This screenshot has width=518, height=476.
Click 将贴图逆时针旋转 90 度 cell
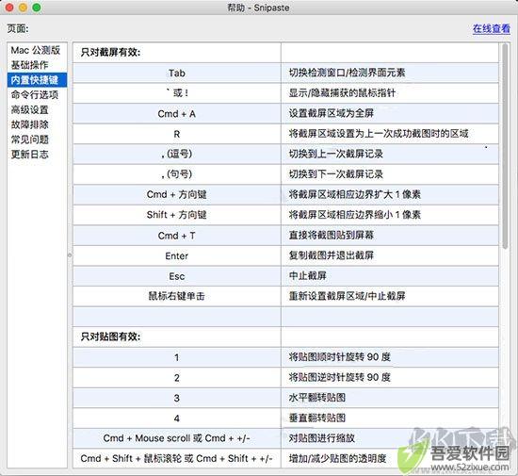[x=390, y=378]
